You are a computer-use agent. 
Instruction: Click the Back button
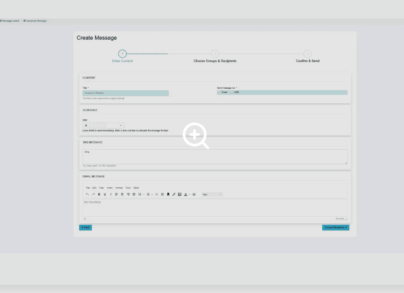point(85,227)
